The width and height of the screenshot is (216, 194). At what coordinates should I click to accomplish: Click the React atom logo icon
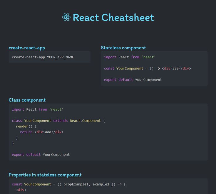click(66, 17)
